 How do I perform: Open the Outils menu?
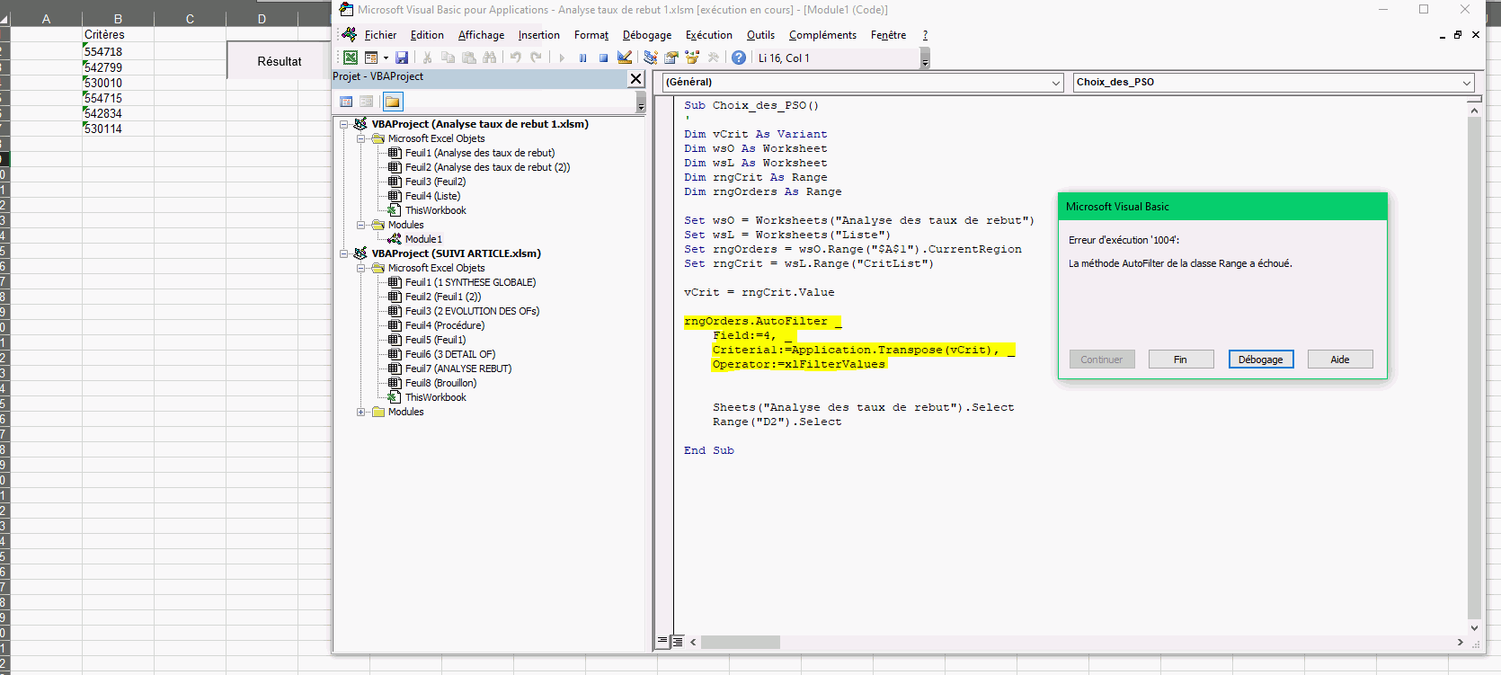click(759, 35)
